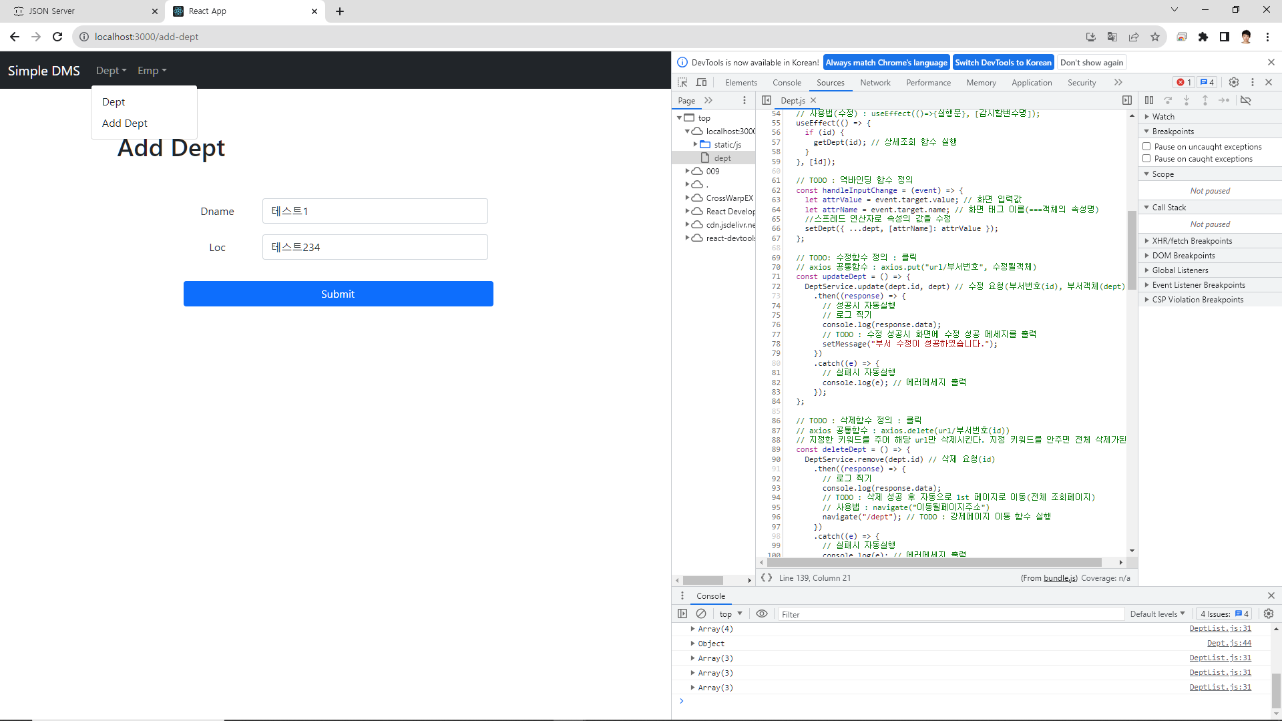1282x721 pixels.
Task: Switch to the Network tab
Action: (875, 83)
